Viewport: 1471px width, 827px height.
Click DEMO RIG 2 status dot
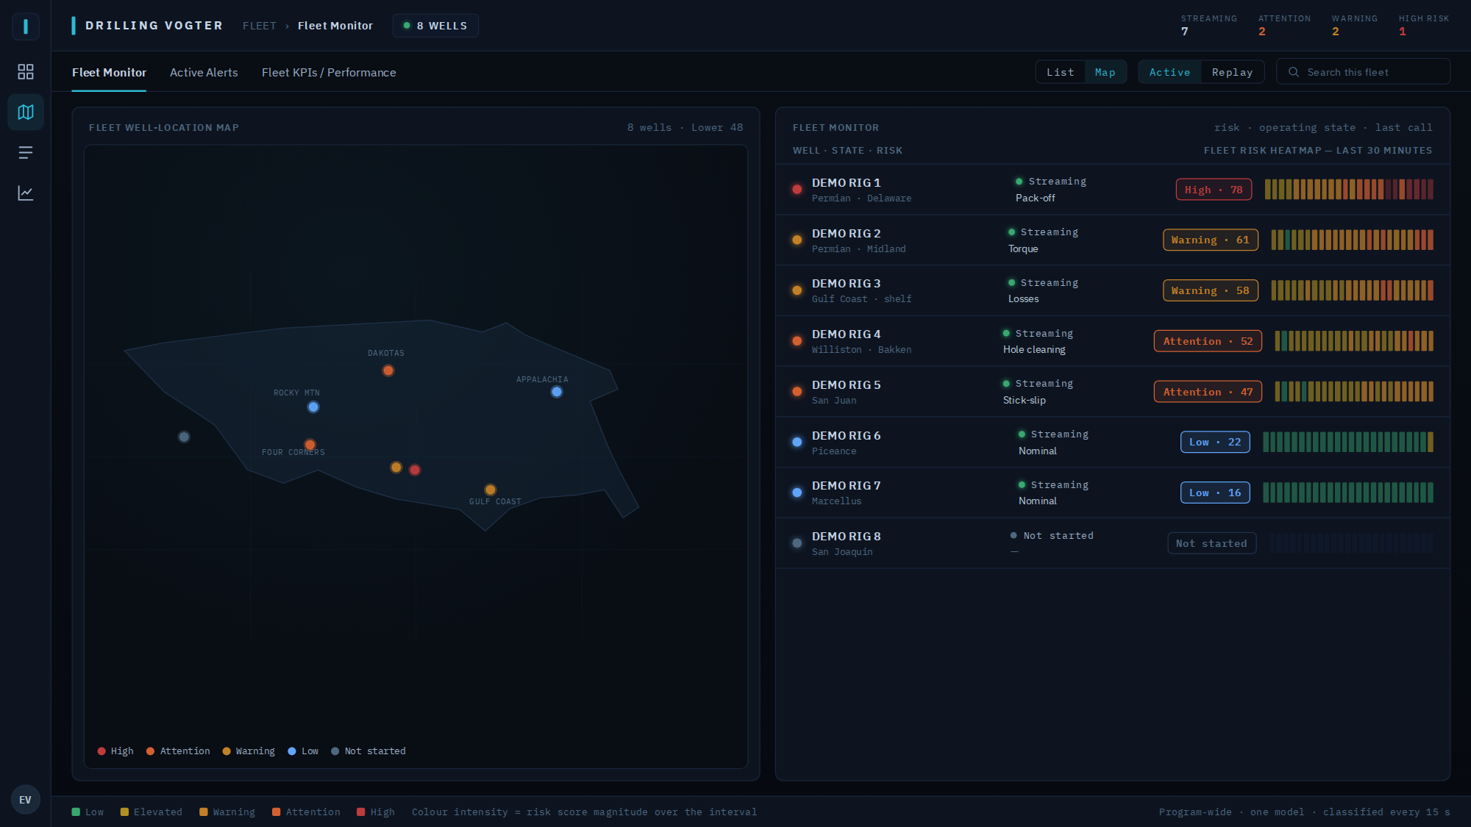[x=797, y=240]
